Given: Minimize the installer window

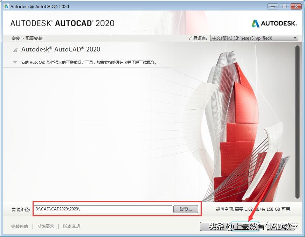Looking at the screenshot, I should click(x=272, y=6).
